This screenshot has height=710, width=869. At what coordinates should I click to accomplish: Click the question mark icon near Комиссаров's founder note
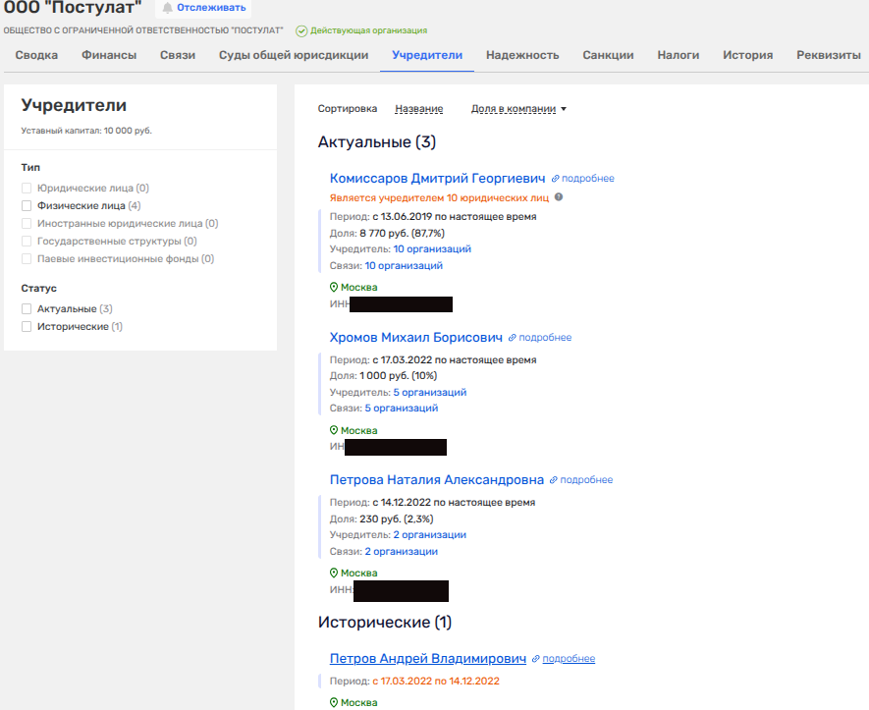(559, 197)
